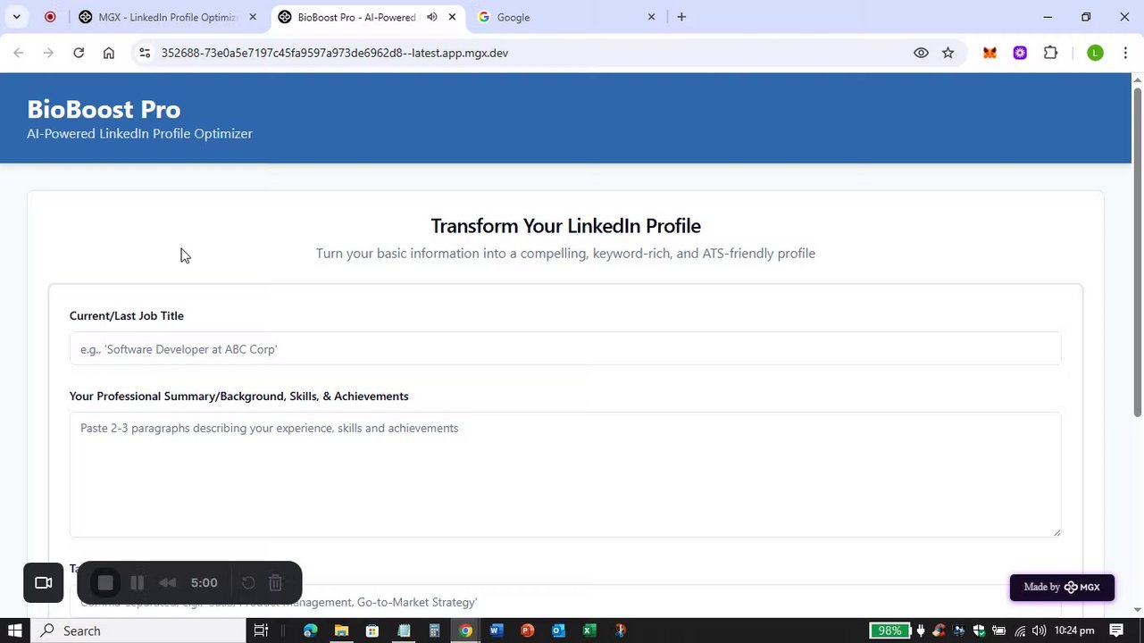
Task: Click the 98% battery indicator
Action: click(891, 630)
